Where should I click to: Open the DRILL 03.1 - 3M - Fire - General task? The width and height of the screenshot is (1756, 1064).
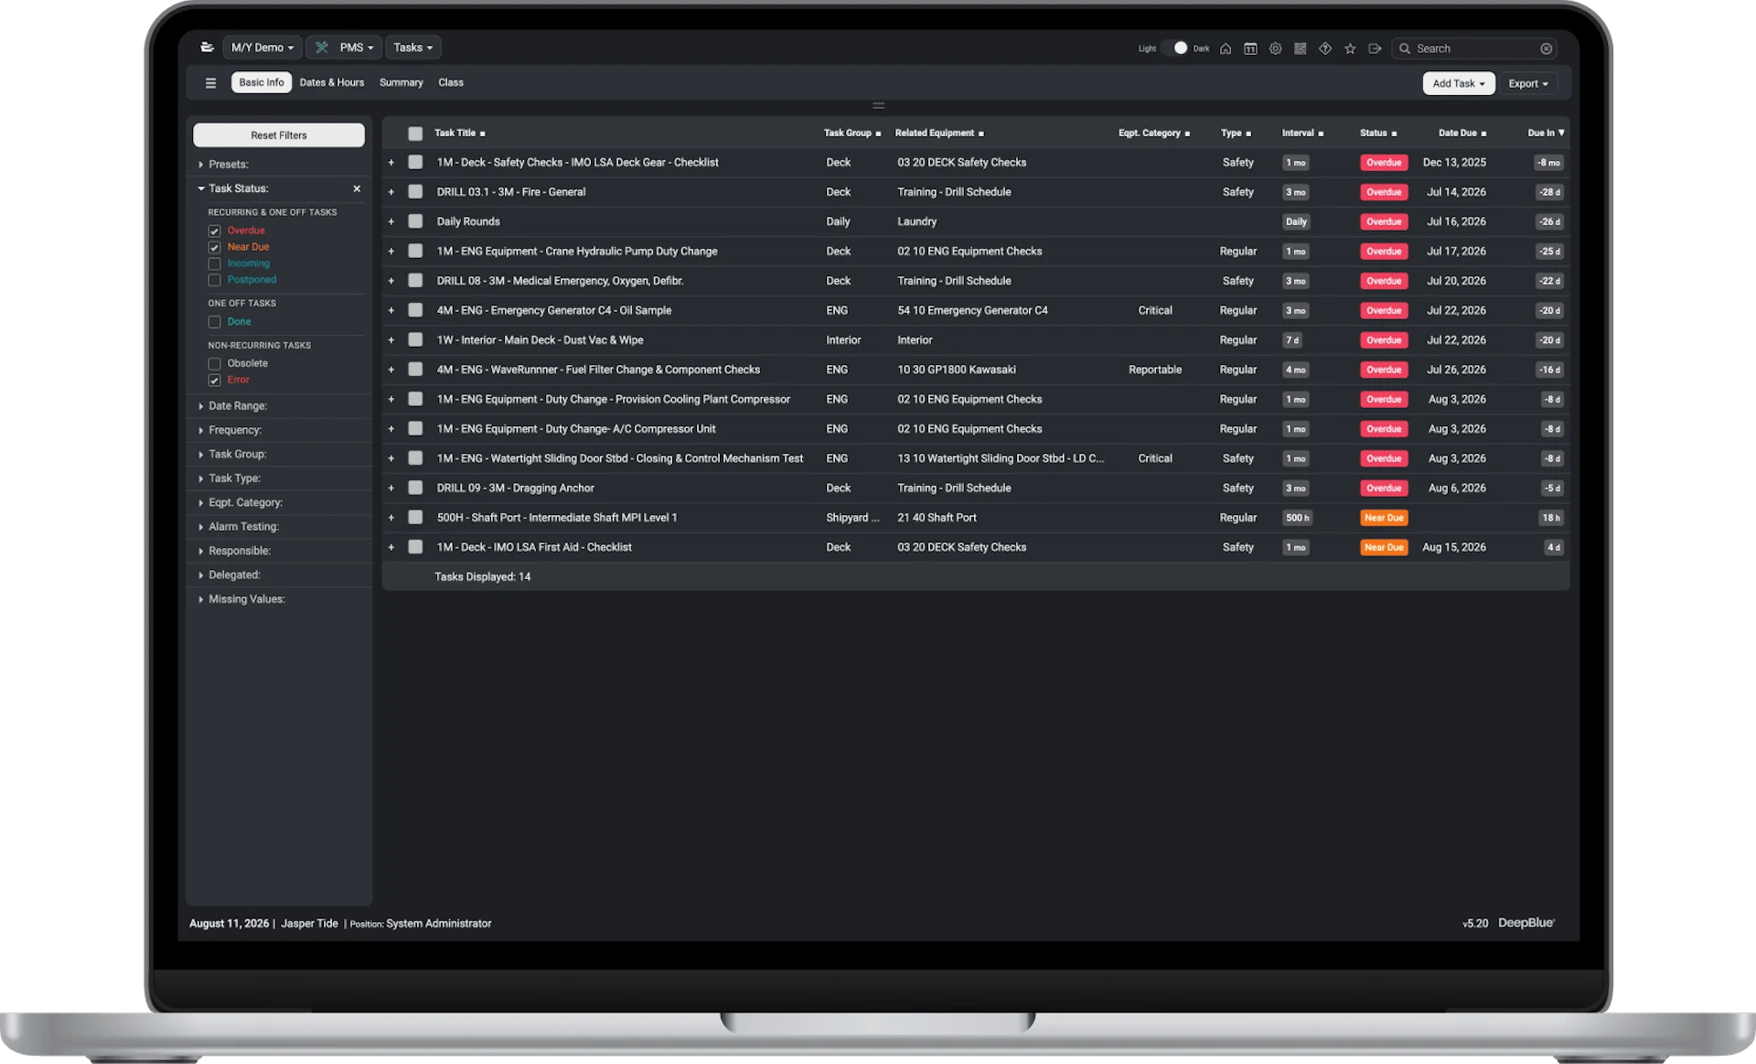click(x=511, y=192)
